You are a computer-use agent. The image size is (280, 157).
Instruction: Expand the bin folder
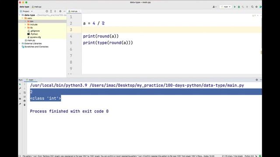25,21
